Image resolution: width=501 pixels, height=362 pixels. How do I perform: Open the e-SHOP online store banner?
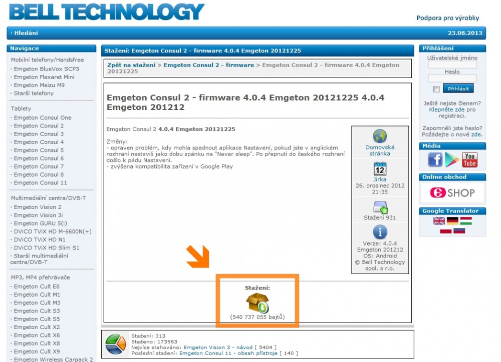tap(452, 193)
